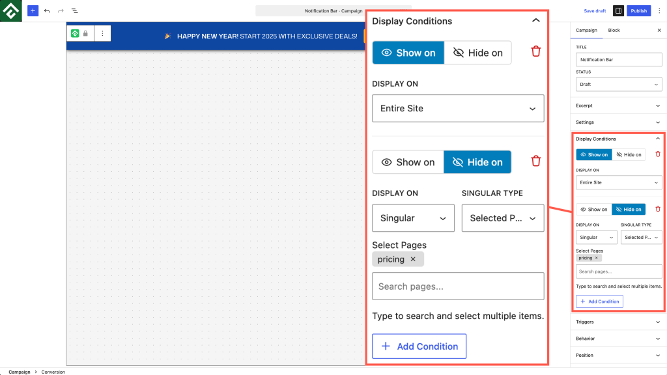Expand the Position section
The height and width of the screenshot is (375, 667).
[618, 355]
